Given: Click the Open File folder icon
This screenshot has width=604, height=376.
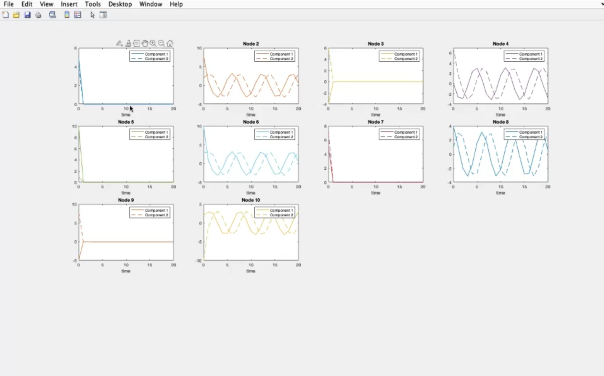Looking at the screenshot, I should pyautogui.click(x=16, y=15).
